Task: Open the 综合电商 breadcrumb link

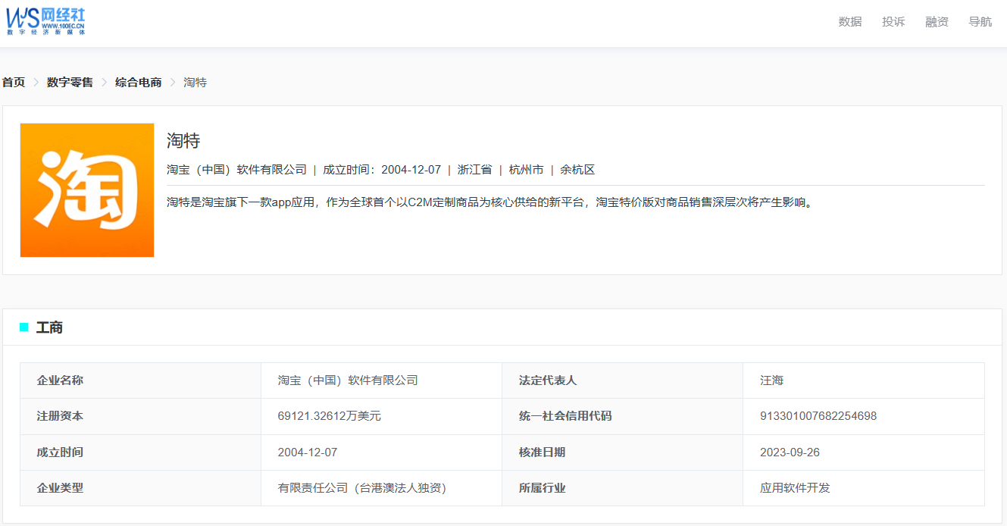Action: click(139, 82)
